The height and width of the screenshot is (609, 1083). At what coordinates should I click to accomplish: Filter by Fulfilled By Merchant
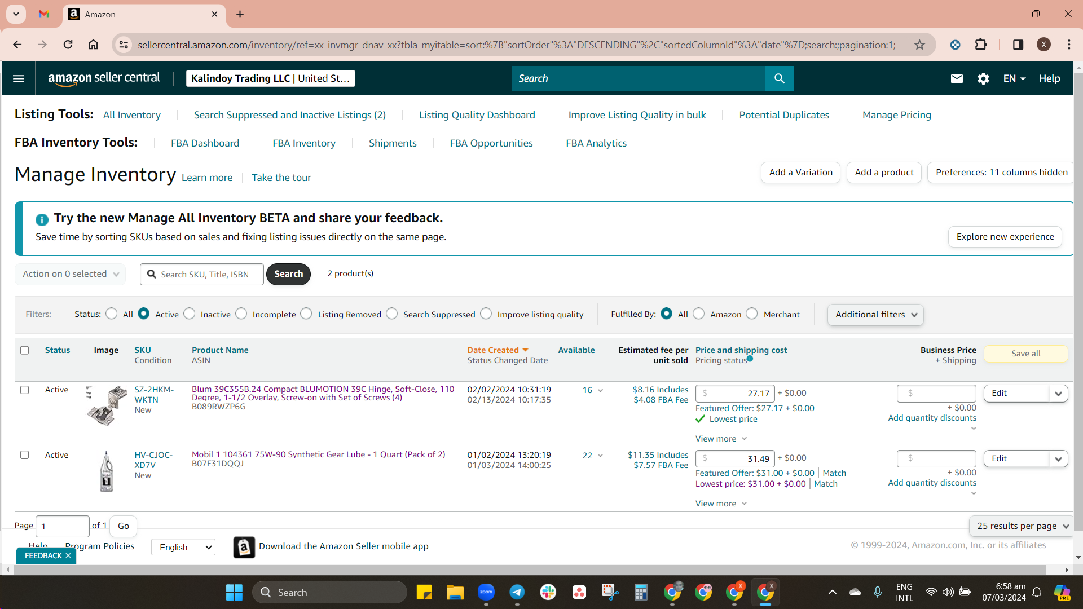(752, 314)
